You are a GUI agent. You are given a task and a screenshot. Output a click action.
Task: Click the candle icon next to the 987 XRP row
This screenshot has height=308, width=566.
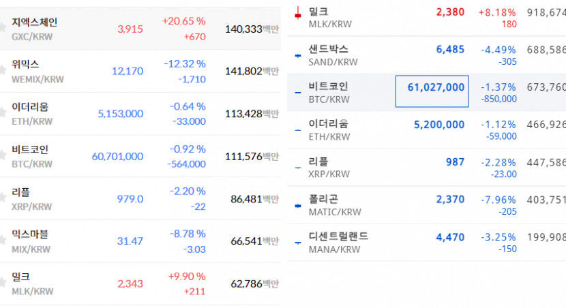[297, 168]
